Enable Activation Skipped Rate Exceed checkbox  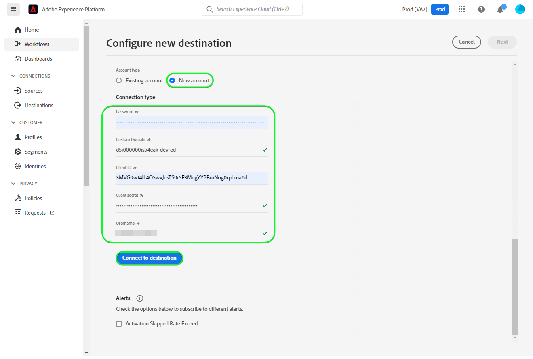119,324
